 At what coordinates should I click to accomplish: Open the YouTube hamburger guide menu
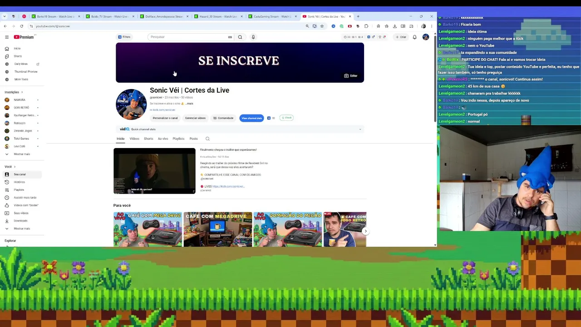pyautogui.click(x=7, y=37)
